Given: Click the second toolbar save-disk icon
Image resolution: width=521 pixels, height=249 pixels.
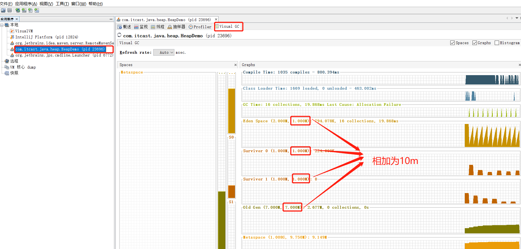Looking at the screenshot, I should (10, 10).
